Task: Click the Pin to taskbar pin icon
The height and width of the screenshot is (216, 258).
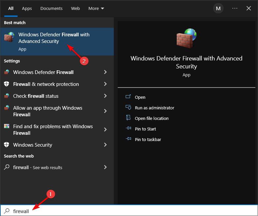Action: (x=129, y=139)
